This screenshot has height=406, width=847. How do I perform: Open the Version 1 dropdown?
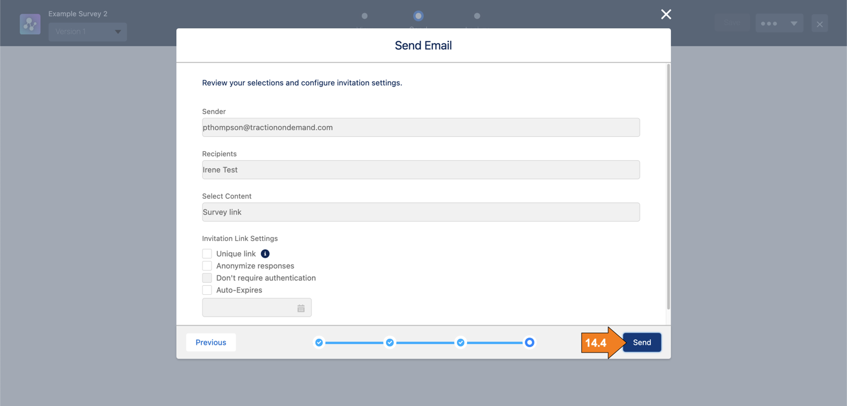pos(87,32)
